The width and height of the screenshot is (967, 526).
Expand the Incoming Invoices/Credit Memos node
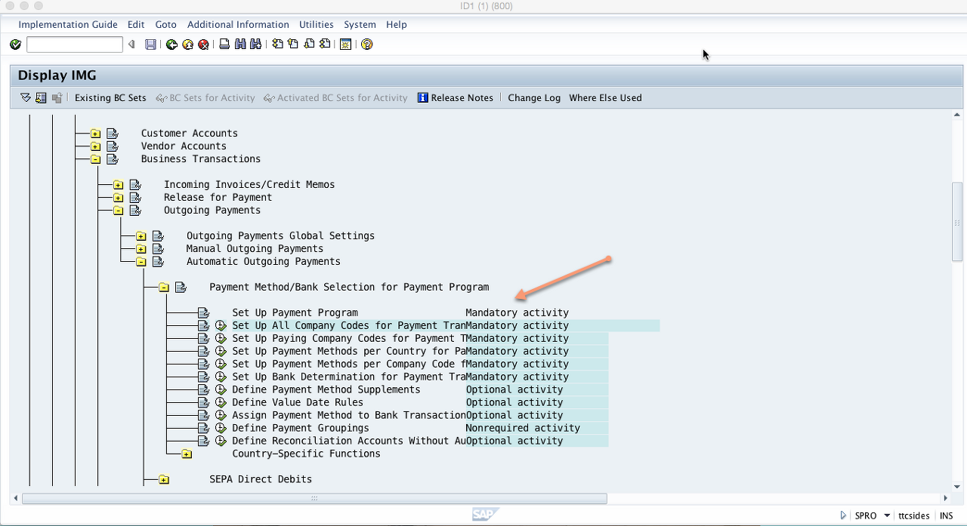118,185
